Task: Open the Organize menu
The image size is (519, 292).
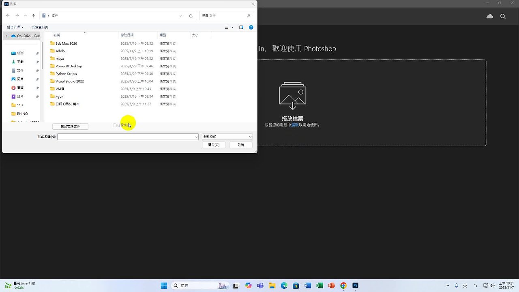Action: (15, 27)
